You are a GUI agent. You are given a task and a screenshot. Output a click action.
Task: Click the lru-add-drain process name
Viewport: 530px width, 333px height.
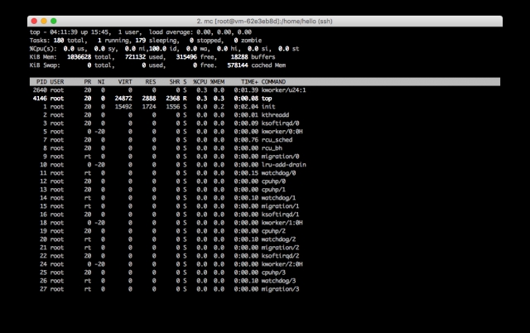(x=283, y=165)
